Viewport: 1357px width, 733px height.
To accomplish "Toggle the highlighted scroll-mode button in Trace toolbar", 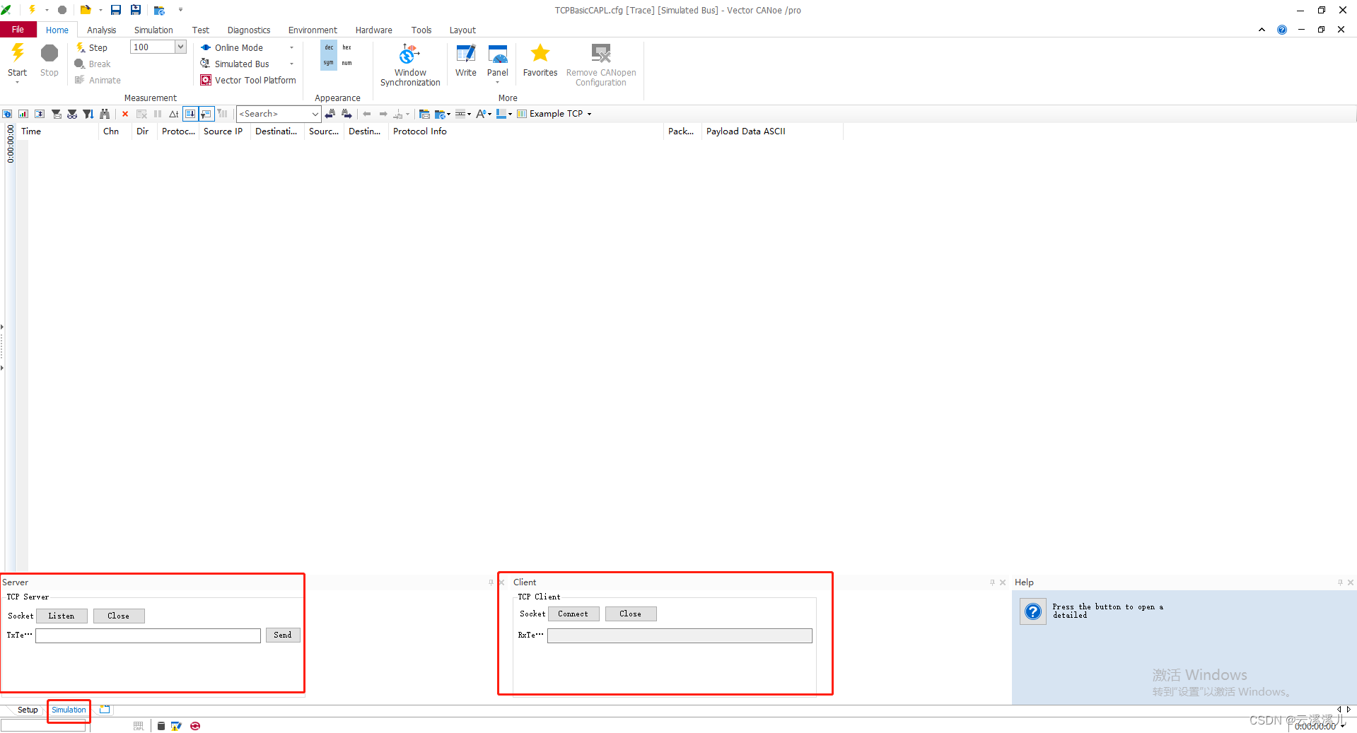I will pos(190,114).
